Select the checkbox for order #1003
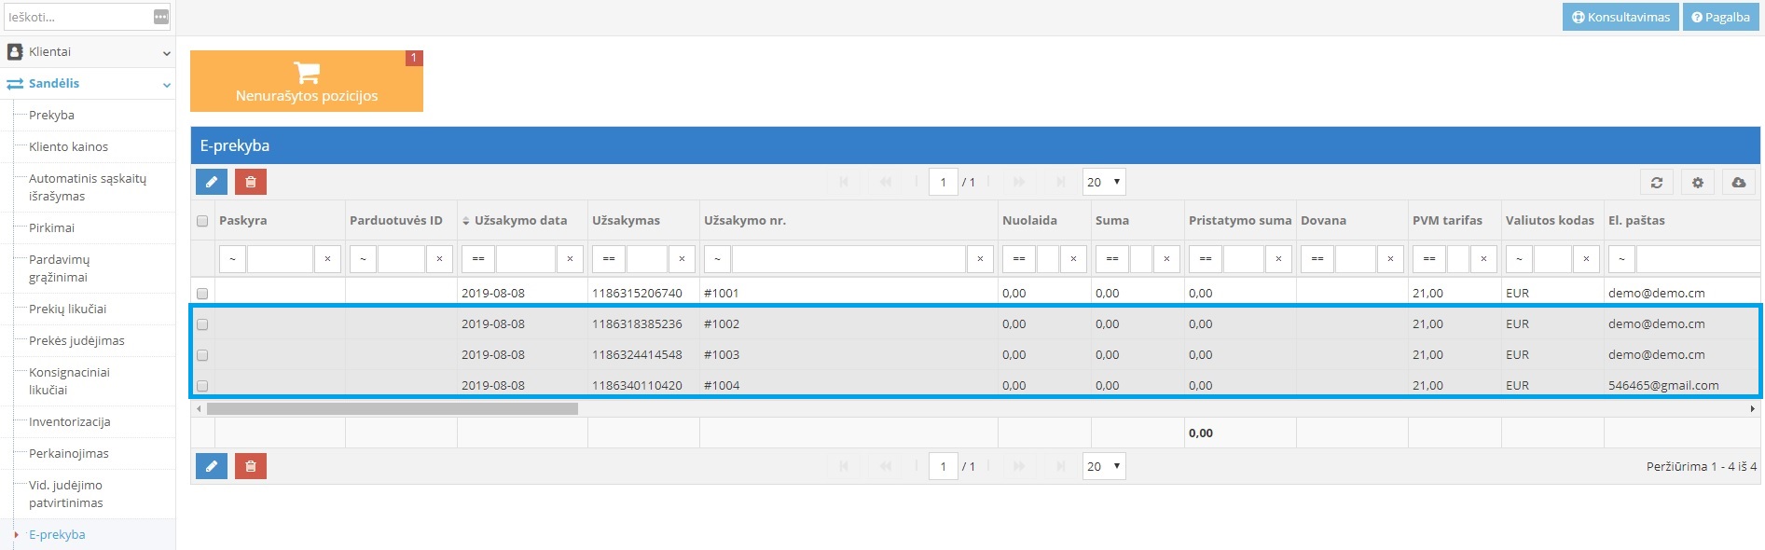 [202, 355]
